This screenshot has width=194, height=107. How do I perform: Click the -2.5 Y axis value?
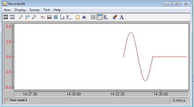coord(8,72)
